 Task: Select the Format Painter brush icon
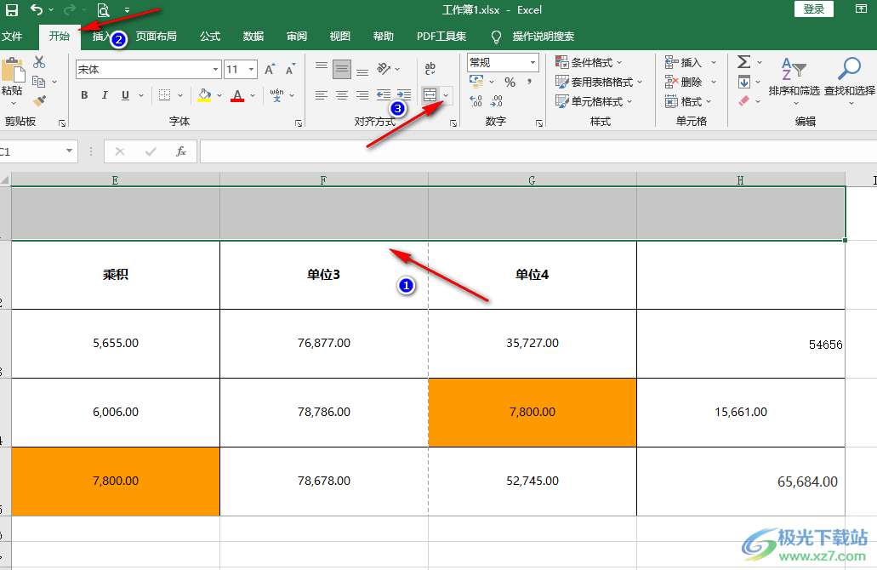tap(39, 101)
